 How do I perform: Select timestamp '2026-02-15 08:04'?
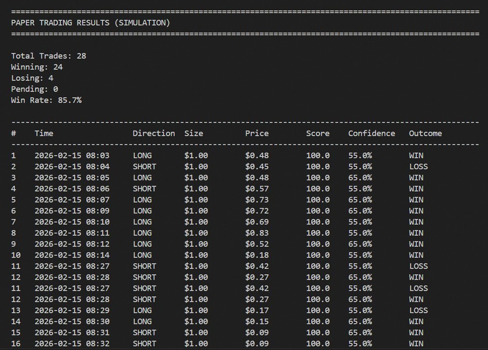click(x=72, y=167)
